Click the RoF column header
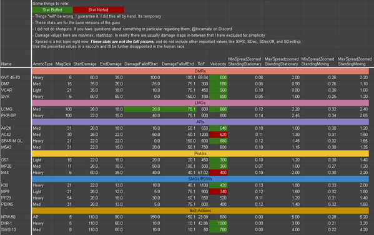 pyautogui.click(x=201, y=64)
